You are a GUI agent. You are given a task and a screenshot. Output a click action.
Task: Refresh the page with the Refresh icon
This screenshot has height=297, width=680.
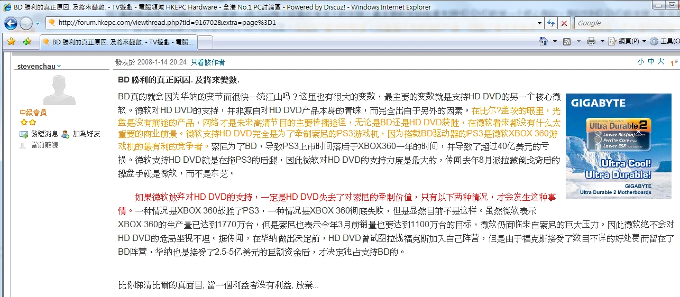point(552,23)
